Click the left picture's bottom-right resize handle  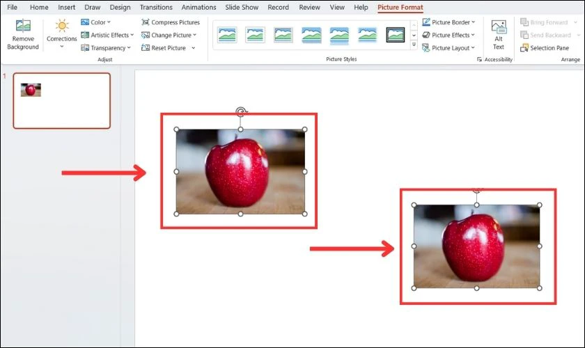[305, 214]
